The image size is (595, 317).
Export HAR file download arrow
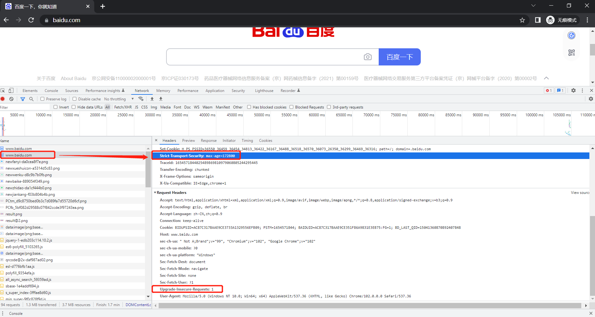161,99
